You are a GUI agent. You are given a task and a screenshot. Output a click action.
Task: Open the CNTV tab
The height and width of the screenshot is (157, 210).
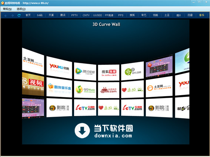point(86,15)
